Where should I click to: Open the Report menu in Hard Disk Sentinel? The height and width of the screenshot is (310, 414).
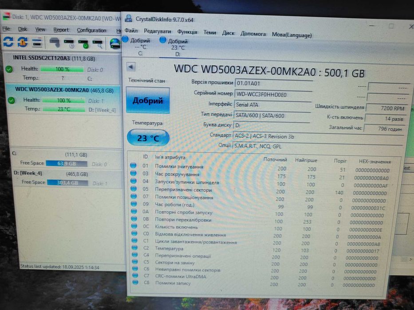pos(61,30)
